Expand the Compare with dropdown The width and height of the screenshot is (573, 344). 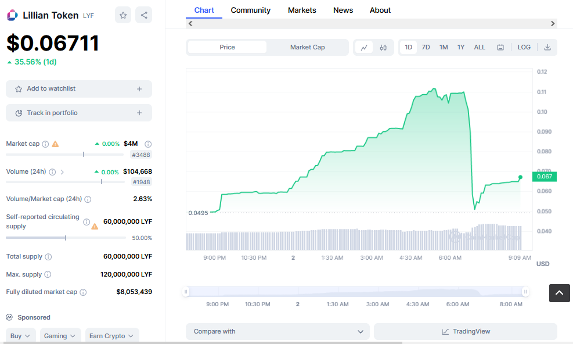tap(278, 332)
